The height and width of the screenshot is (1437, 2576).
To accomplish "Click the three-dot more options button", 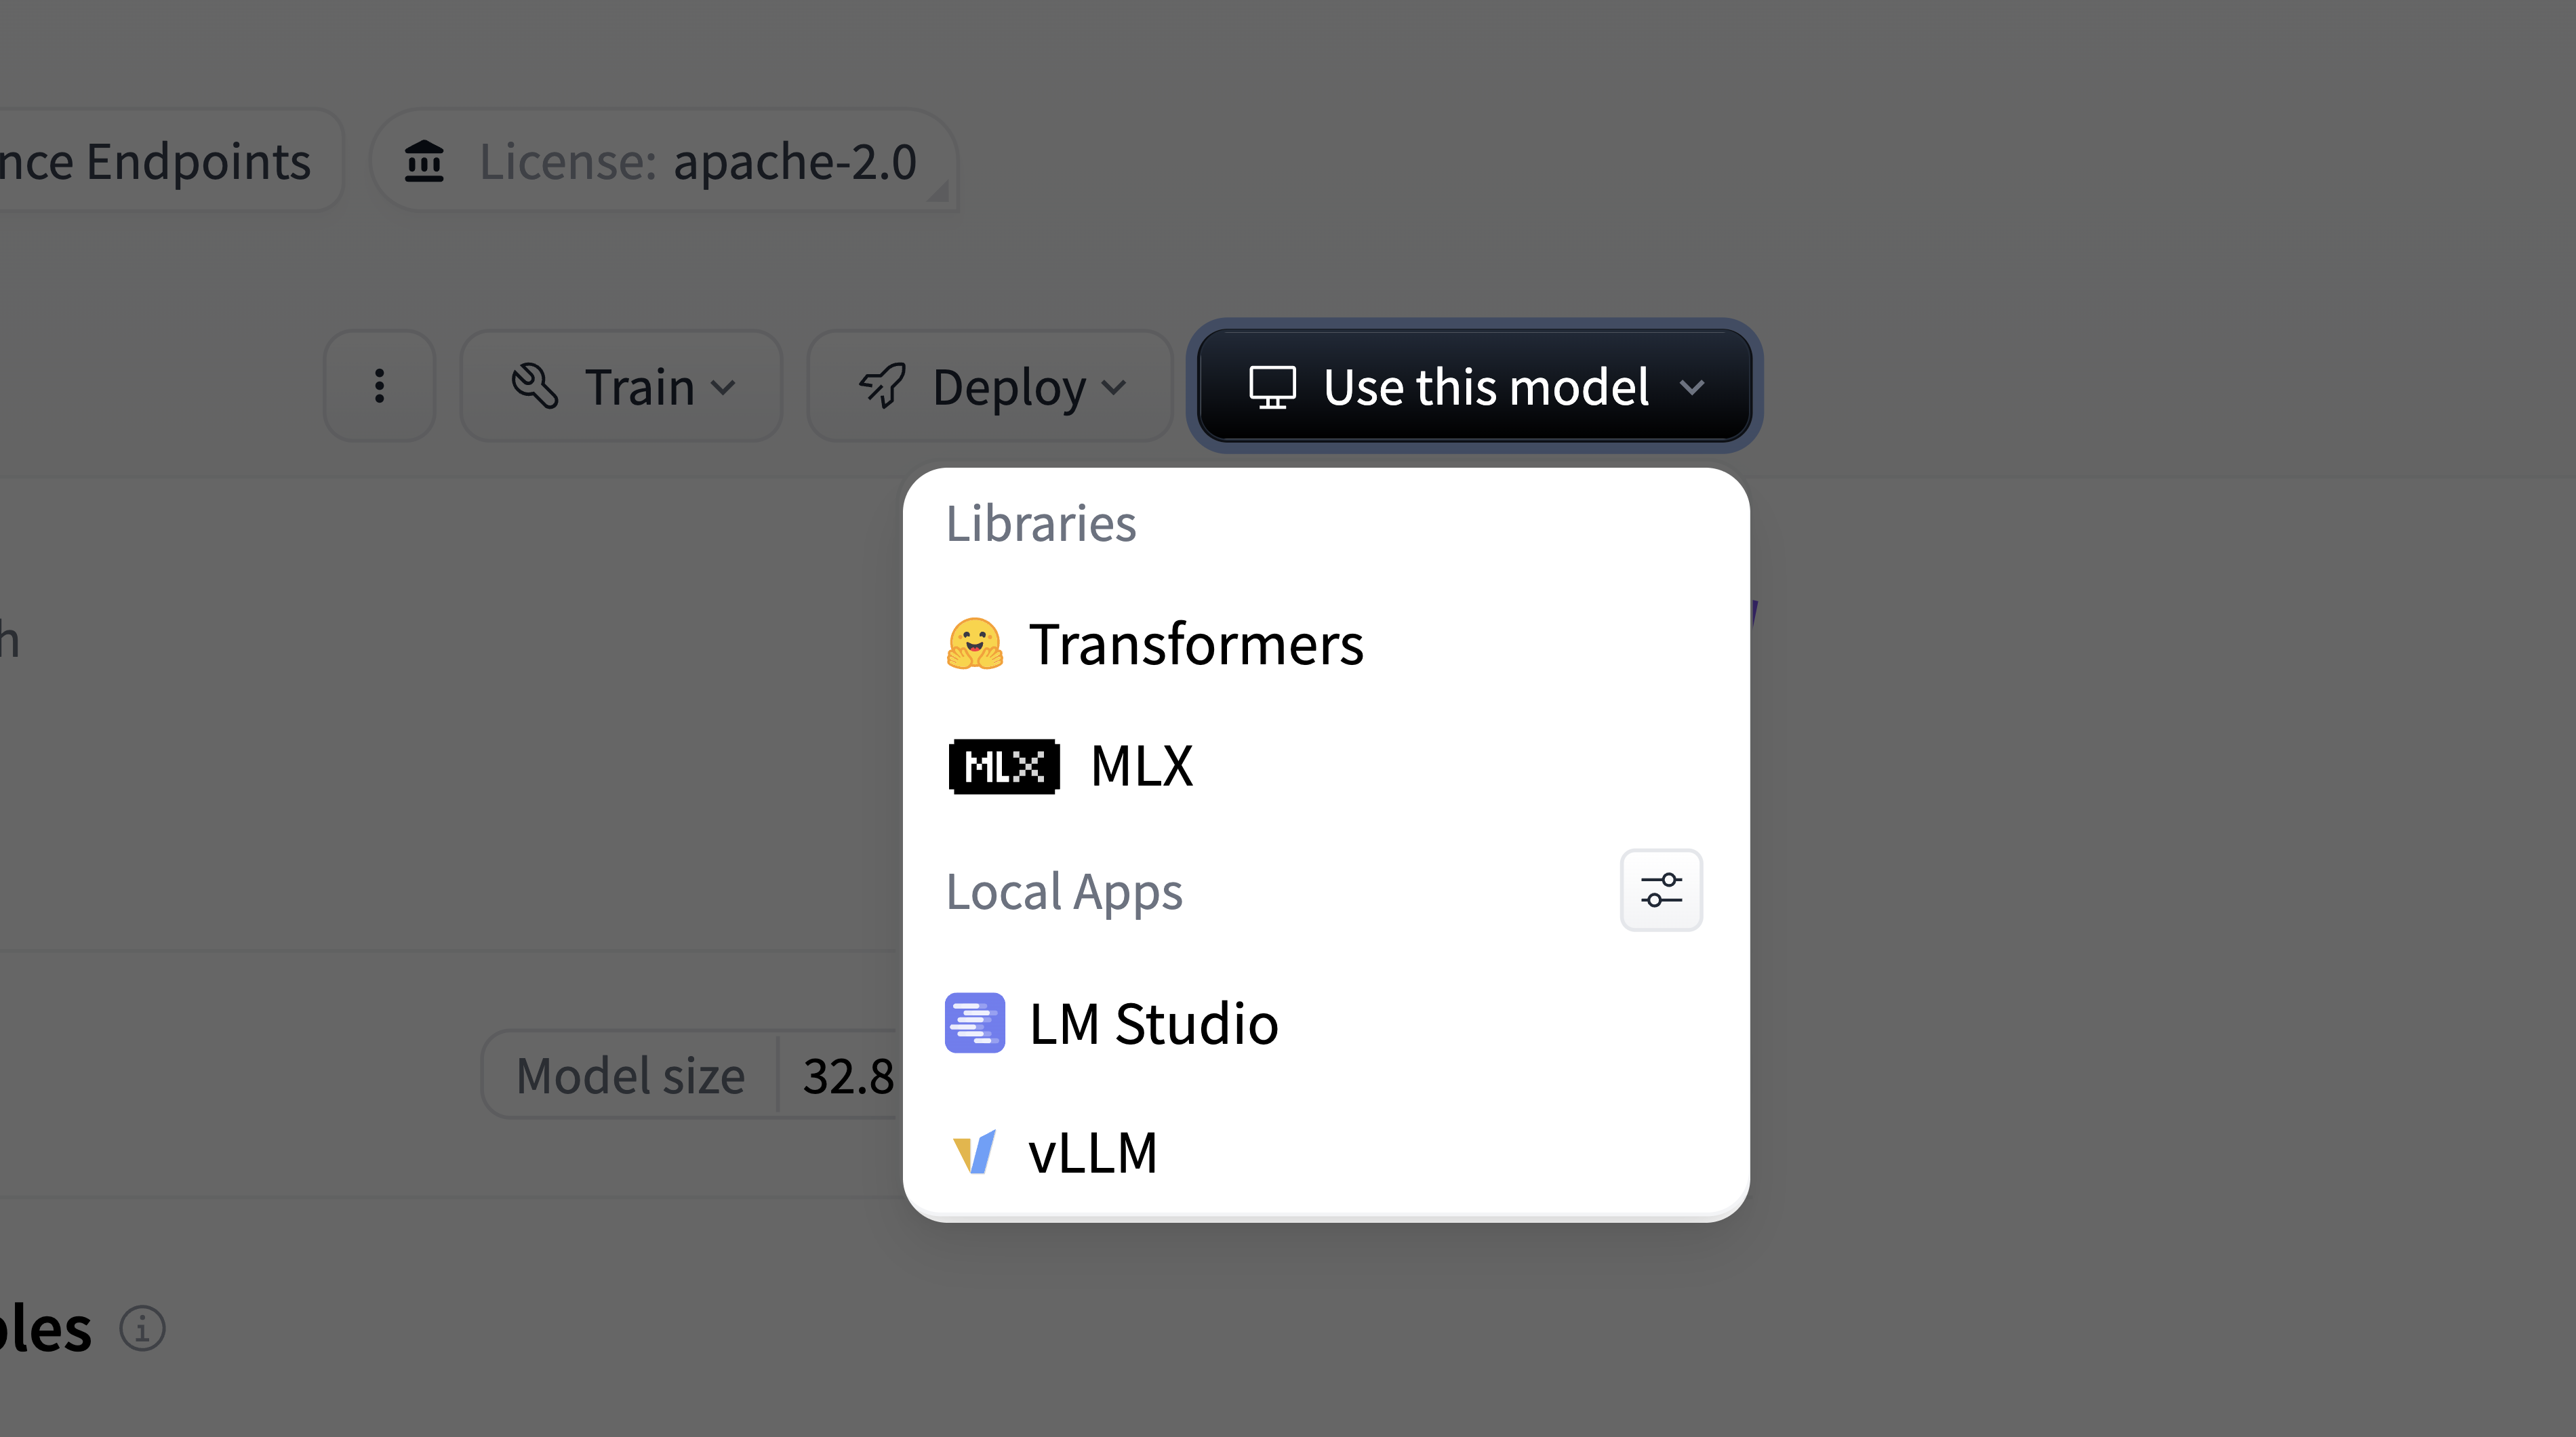I will point(379,386).
